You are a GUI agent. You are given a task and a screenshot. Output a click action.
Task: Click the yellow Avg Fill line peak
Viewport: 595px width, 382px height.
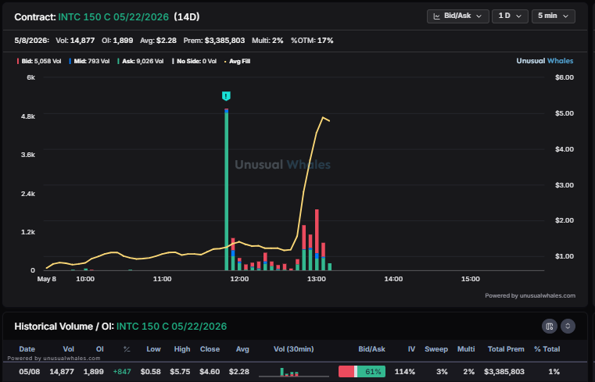pos(323,117)
